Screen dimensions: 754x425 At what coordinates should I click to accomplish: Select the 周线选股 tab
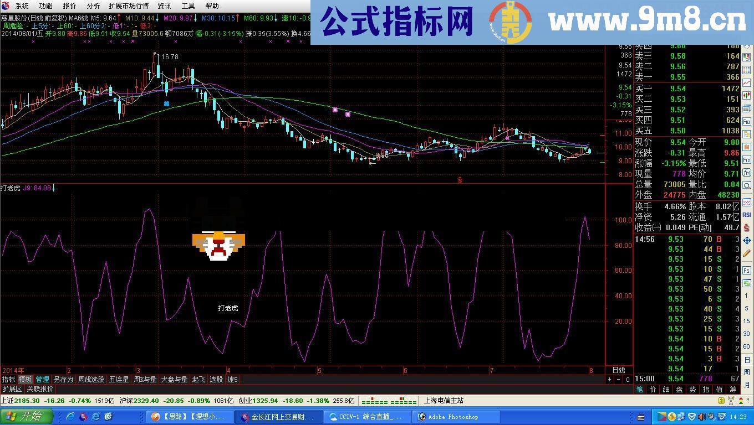pos(91,380)
